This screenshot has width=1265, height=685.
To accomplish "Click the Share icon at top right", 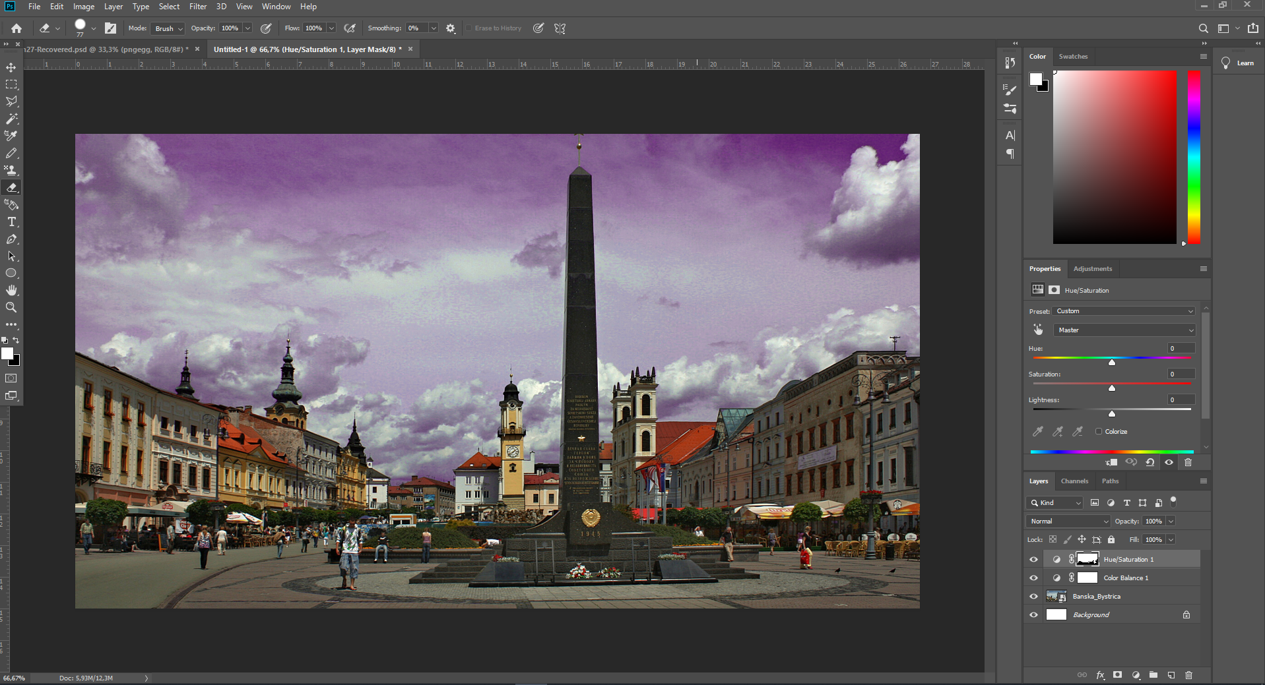I will [1252, 28].
